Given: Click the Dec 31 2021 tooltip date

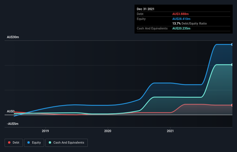Looking at the screenshot, I should pyautogui.click(x=145, y=9).
